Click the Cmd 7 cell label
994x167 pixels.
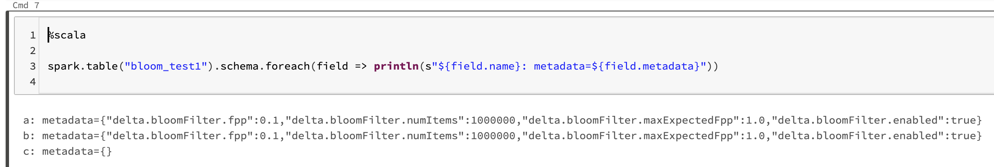26,5
